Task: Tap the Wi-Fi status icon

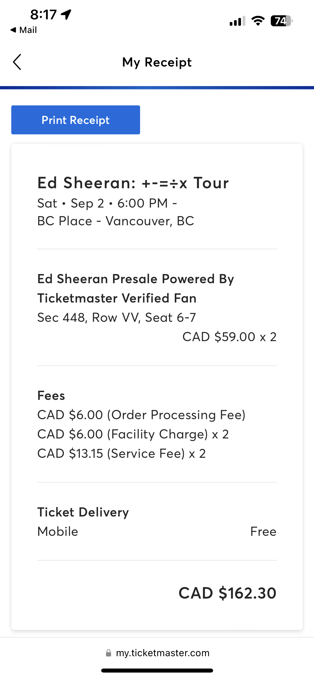Action: point(258,21)
